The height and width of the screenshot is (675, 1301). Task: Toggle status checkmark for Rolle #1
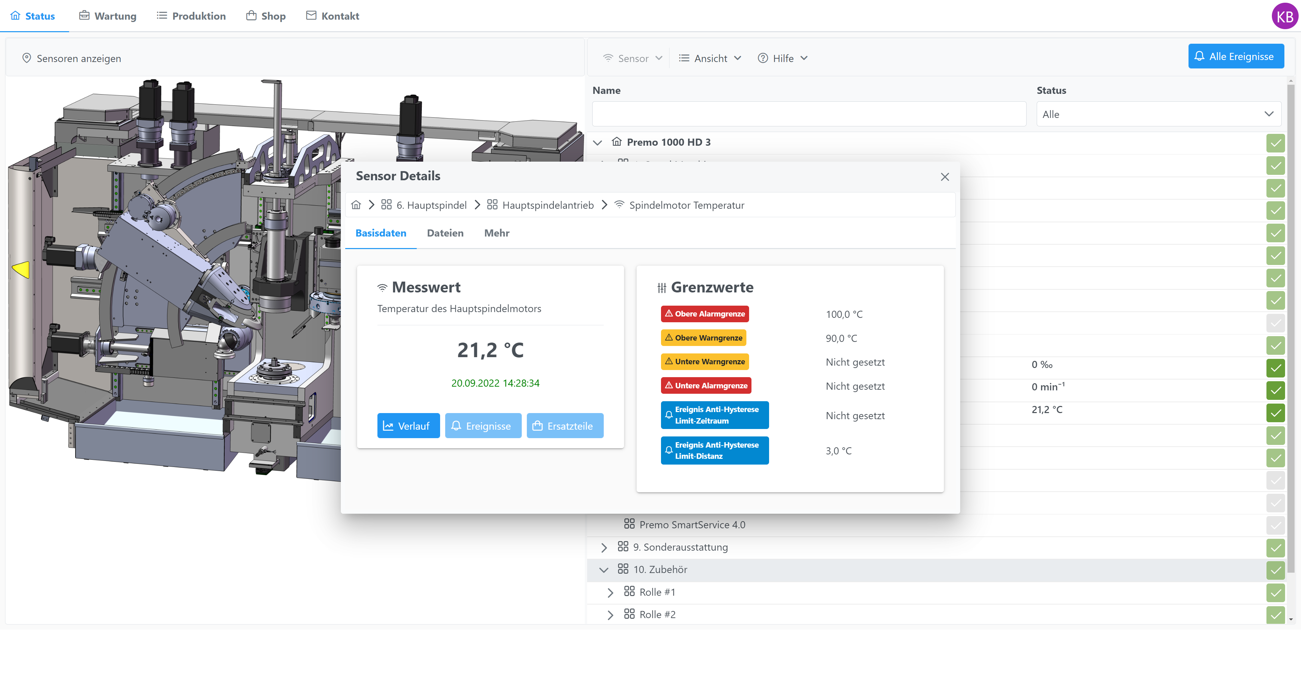click(x=1275, y=592)
